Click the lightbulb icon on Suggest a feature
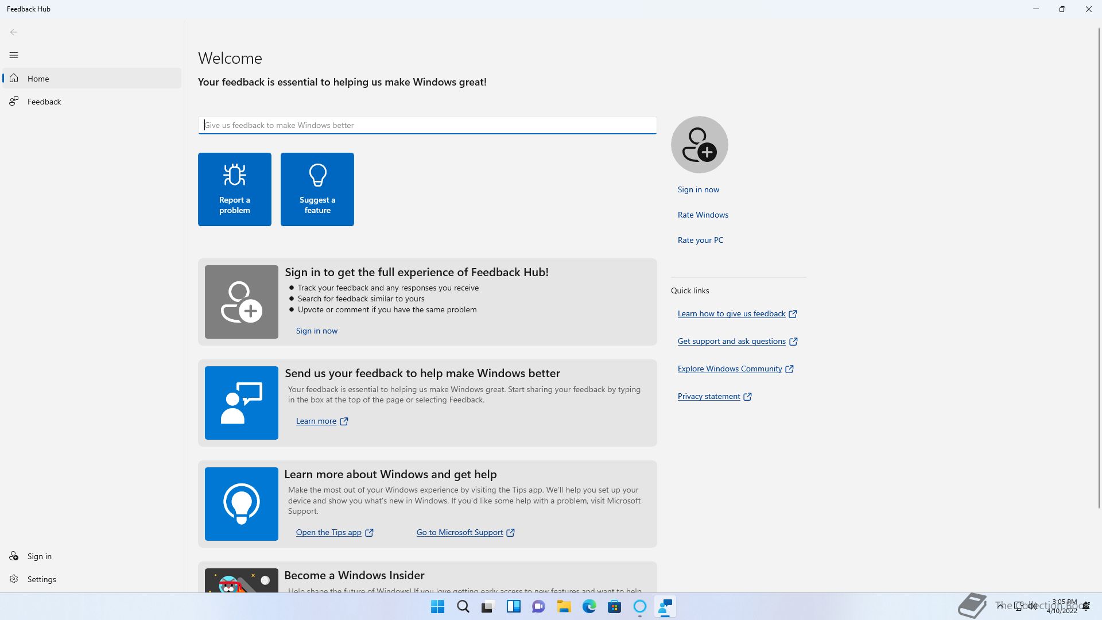Screen dimensions: 1102x620 click(x=317, y=175)
